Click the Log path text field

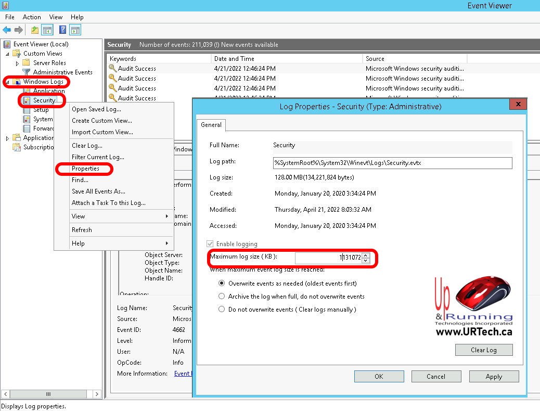(x=392, y=163)
